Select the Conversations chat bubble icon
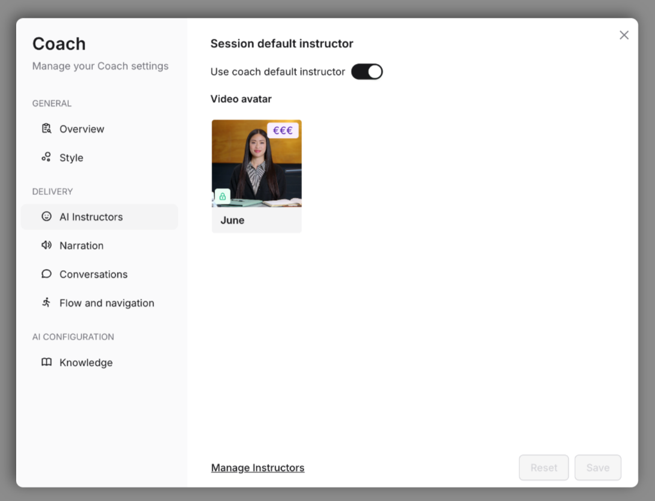This screenshot has height=501, width=655. (46, 274)
